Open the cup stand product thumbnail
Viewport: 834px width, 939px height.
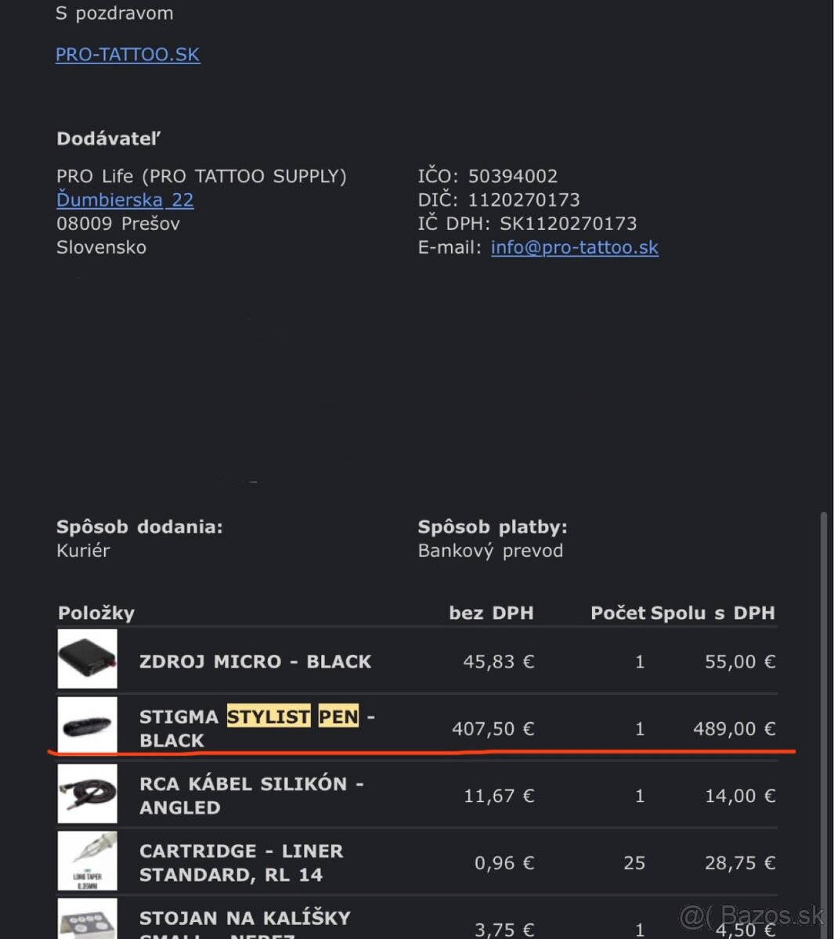coord(88,921)
